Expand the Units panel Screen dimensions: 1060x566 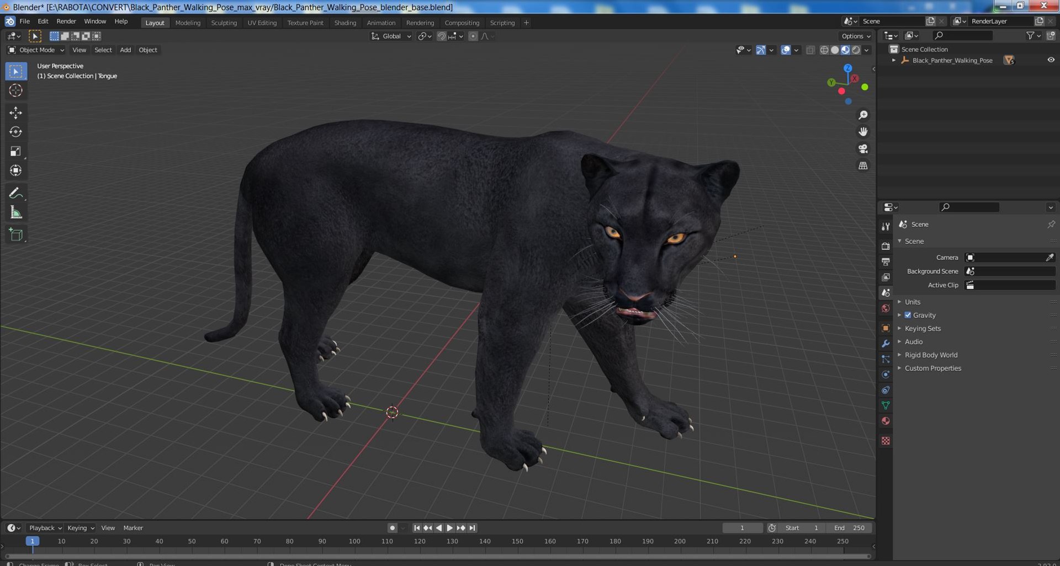[x=912, y=302]
